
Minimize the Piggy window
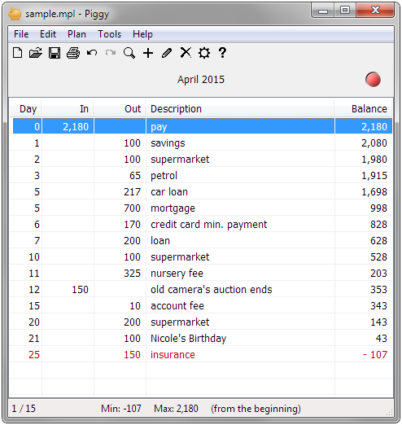pyautogui.click(x=323, y=11)
